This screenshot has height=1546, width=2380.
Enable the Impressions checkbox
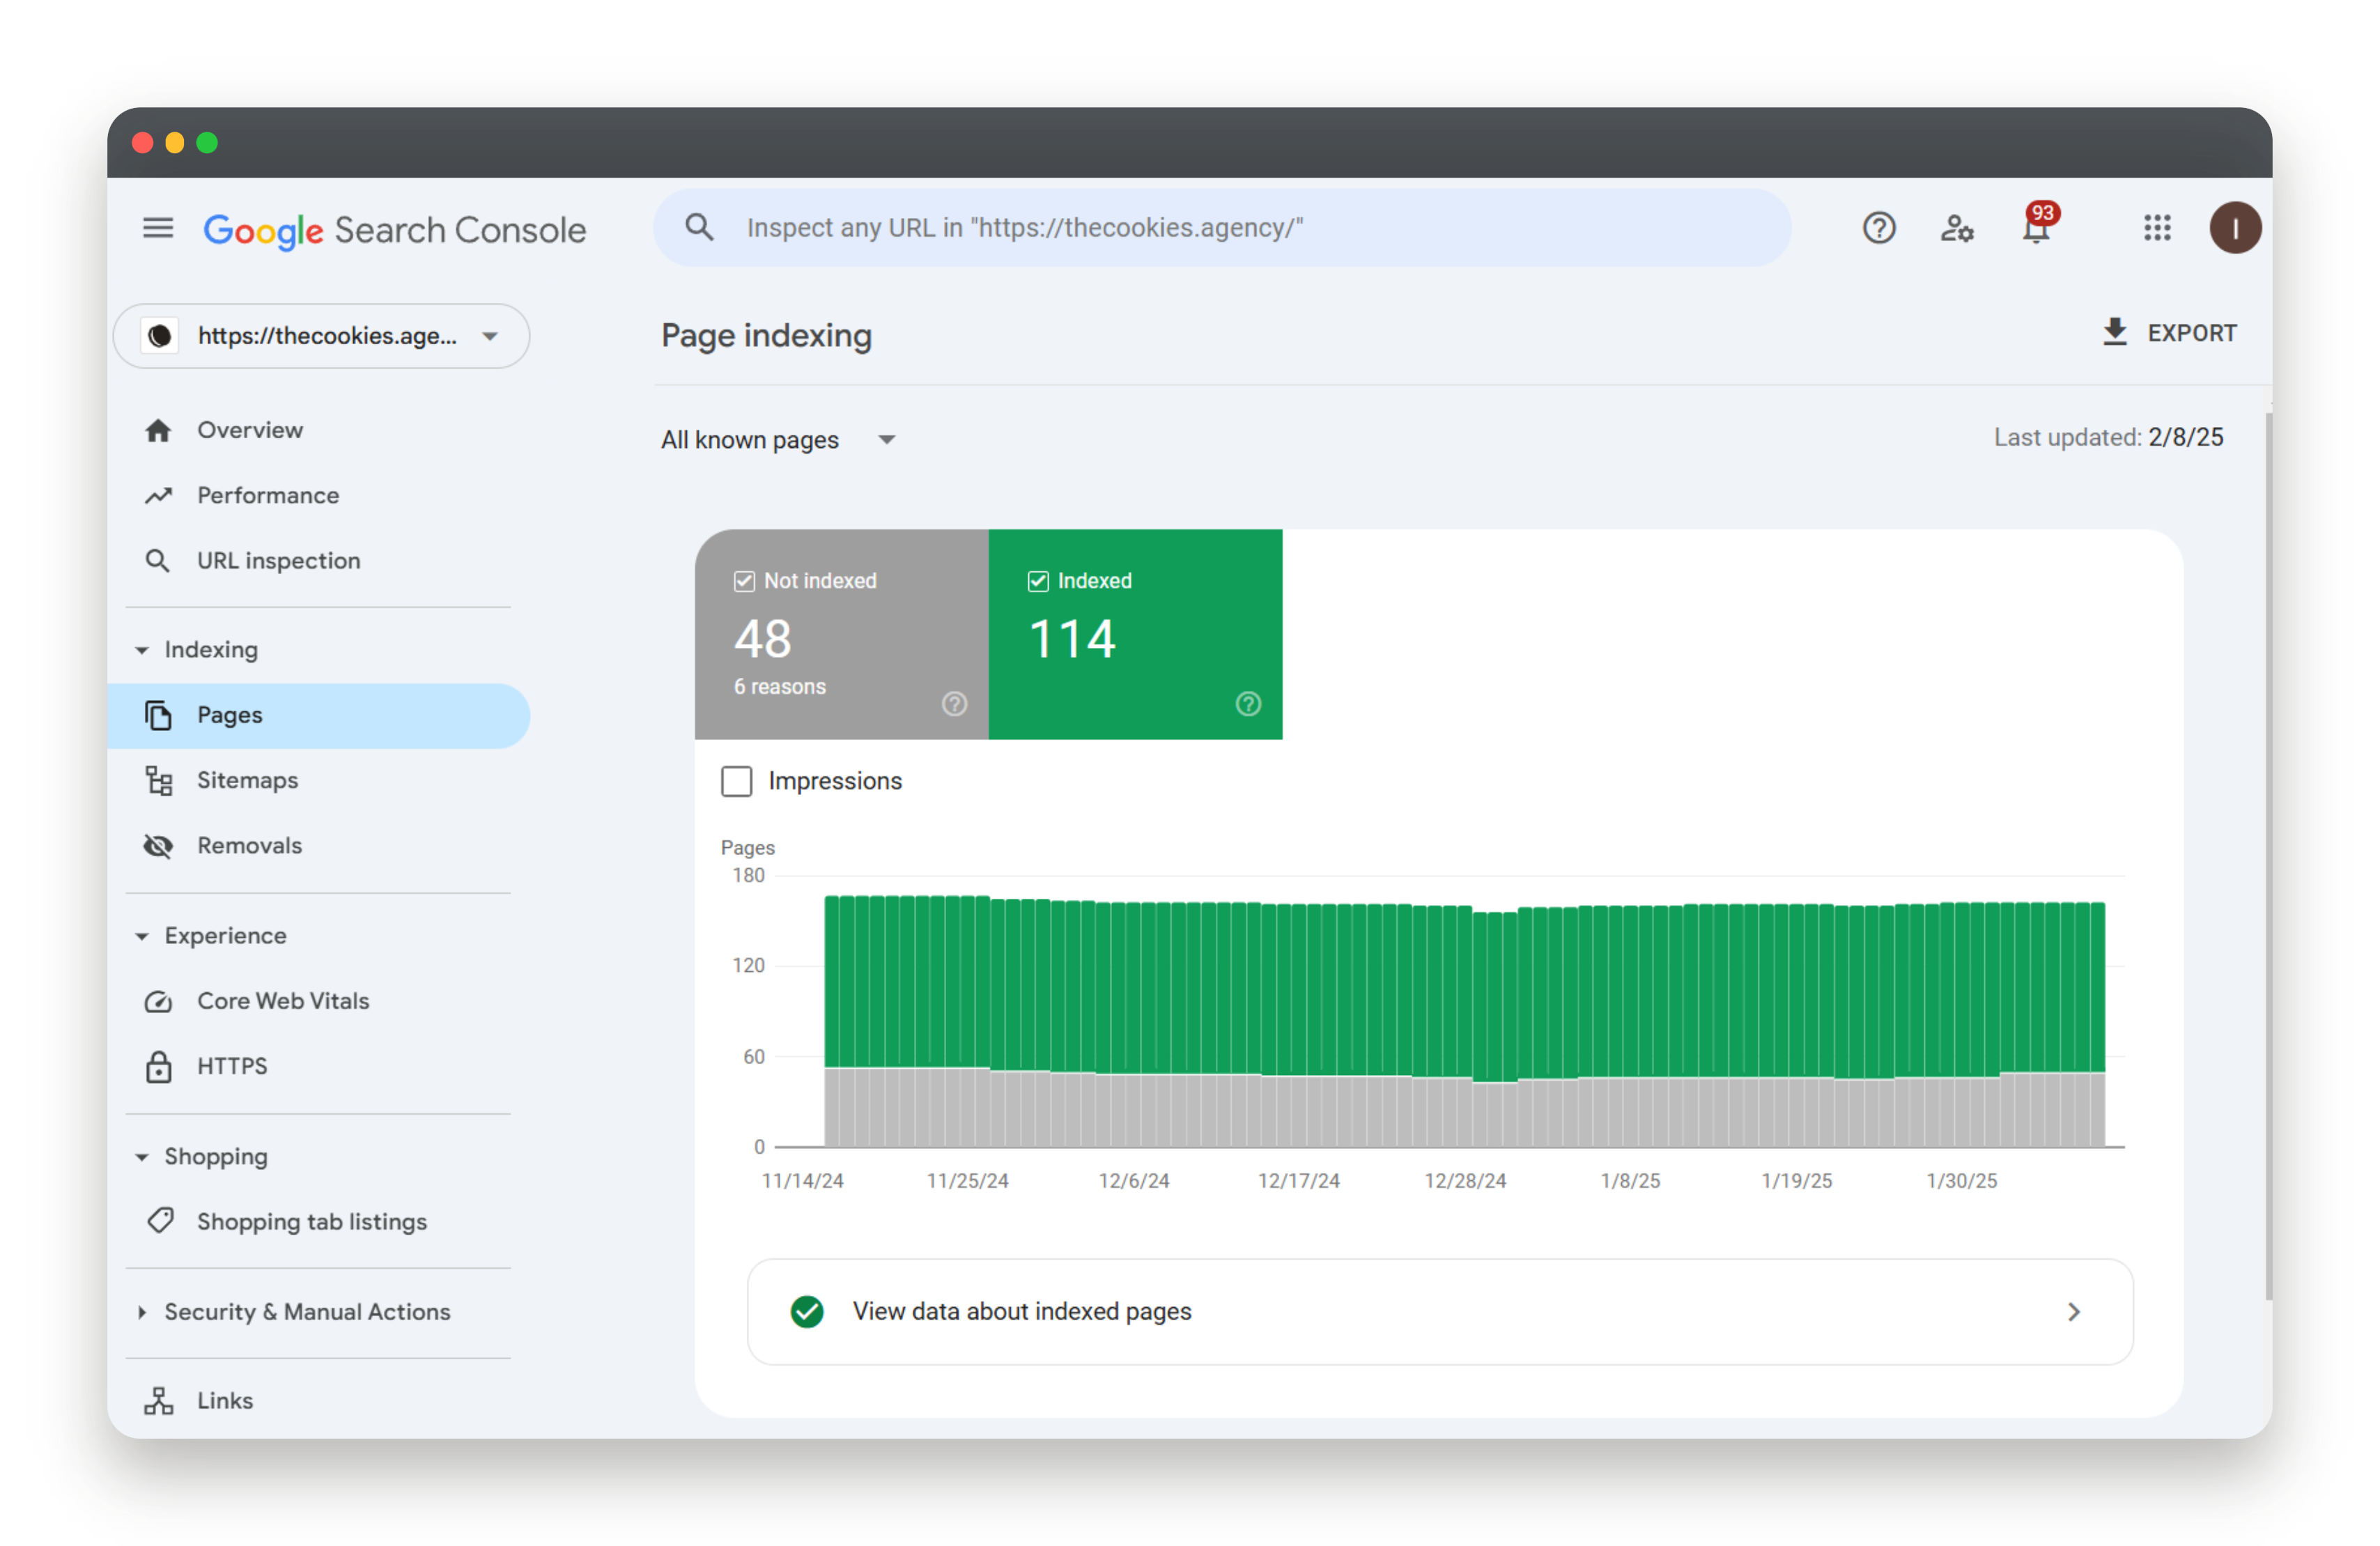tap(737, 781)
